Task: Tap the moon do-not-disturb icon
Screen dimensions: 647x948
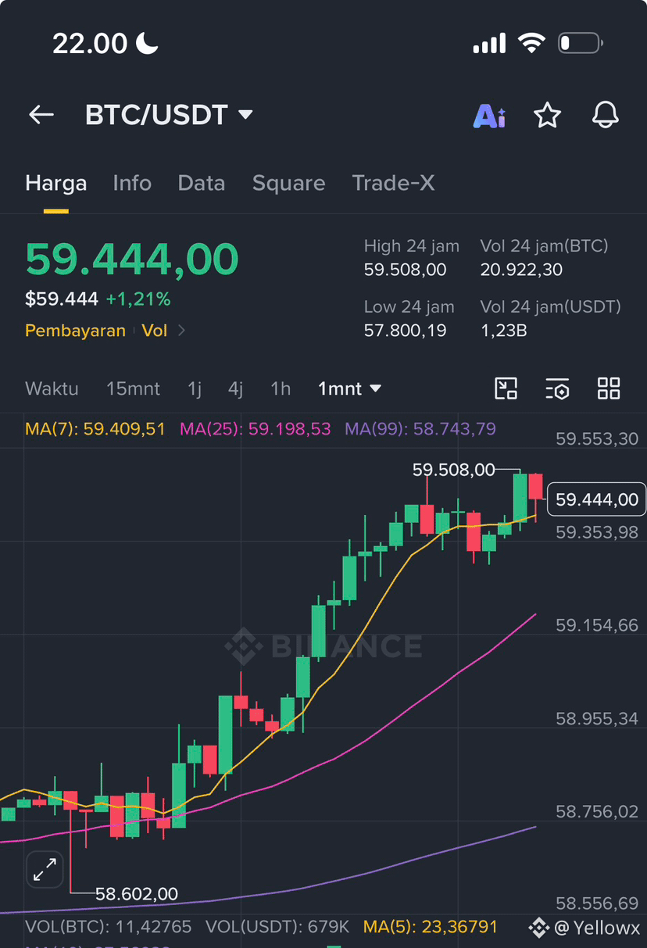Action: pyautogui.click(x=147, y=43)
